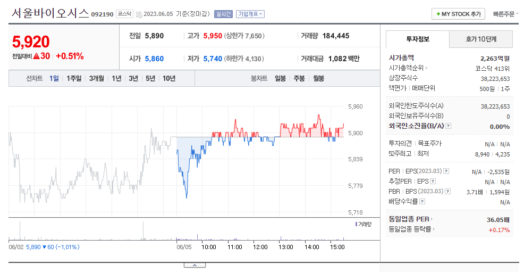Click the MY STOCK 추가 button
Viewport: 524px width, 272px height.
(x=458, y=14)
